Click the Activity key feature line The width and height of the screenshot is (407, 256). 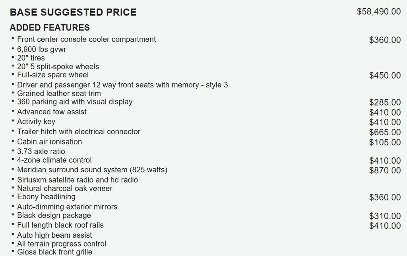point(36,122)
